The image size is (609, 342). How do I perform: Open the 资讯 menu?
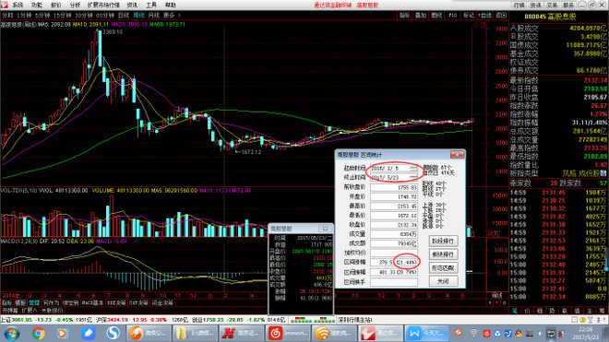(x=132, y=5)
